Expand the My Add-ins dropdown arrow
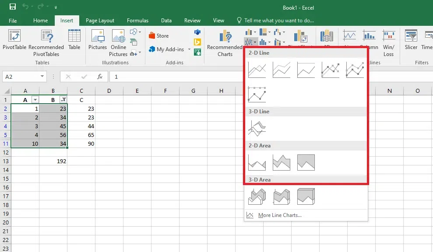This screenshot has width=433, height=252. [x=190, y=49]
